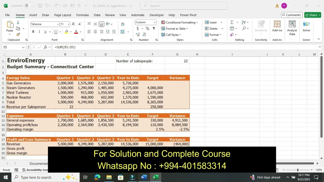
Task: Click the Increase Indent icon
Action: (x=114, y=32)
